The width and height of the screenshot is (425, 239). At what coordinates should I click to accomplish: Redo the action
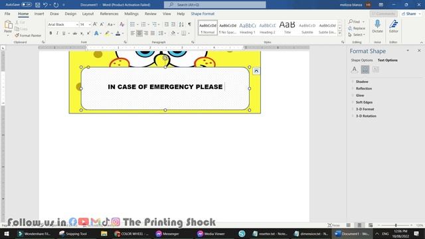point(56,5)
